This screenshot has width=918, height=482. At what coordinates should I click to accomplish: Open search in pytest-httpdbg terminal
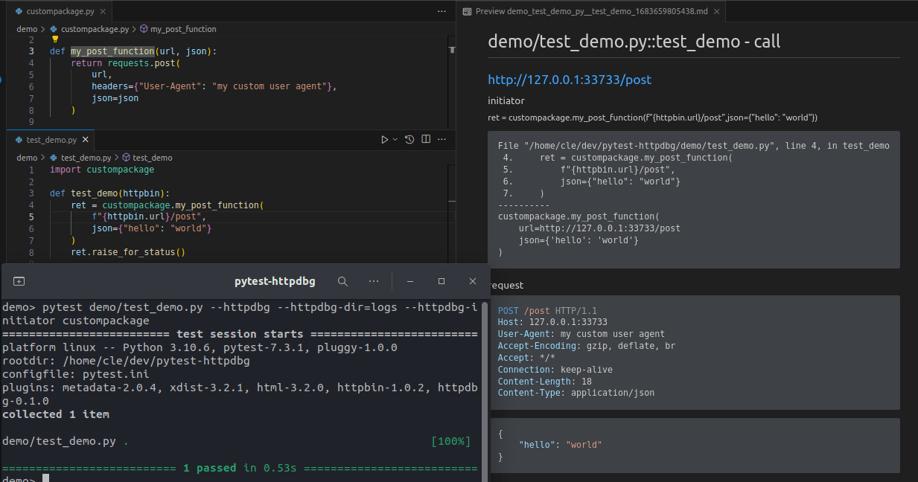click(x=342, y=281)
